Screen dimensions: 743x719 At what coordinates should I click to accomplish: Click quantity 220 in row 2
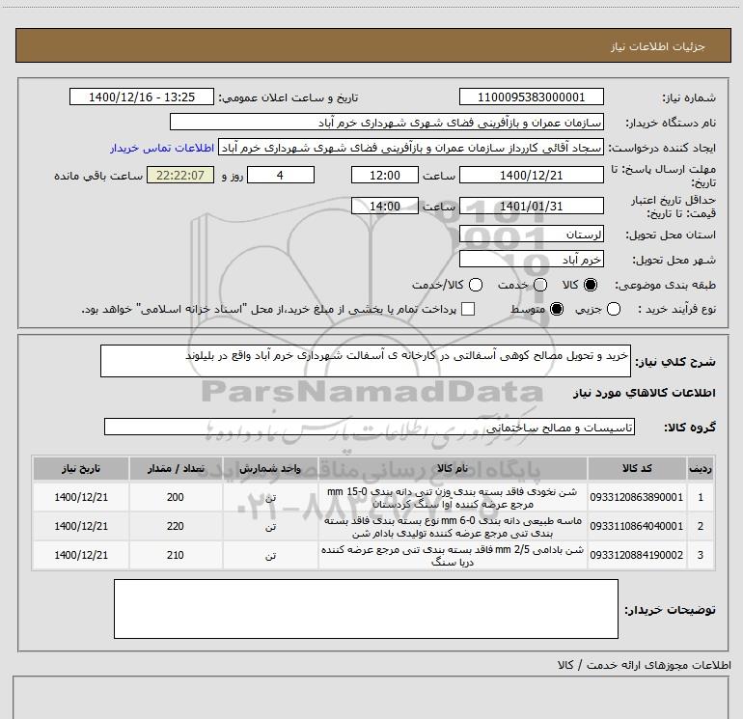point(176,526)
